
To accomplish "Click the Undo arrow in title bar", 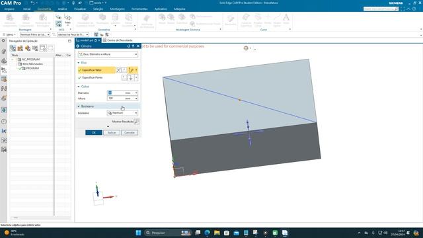I will (x=32, y=3).
